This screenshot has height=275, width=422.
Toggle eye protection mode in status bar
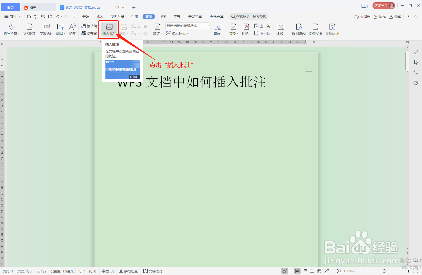pyautogui.click(x=285, y=271)
